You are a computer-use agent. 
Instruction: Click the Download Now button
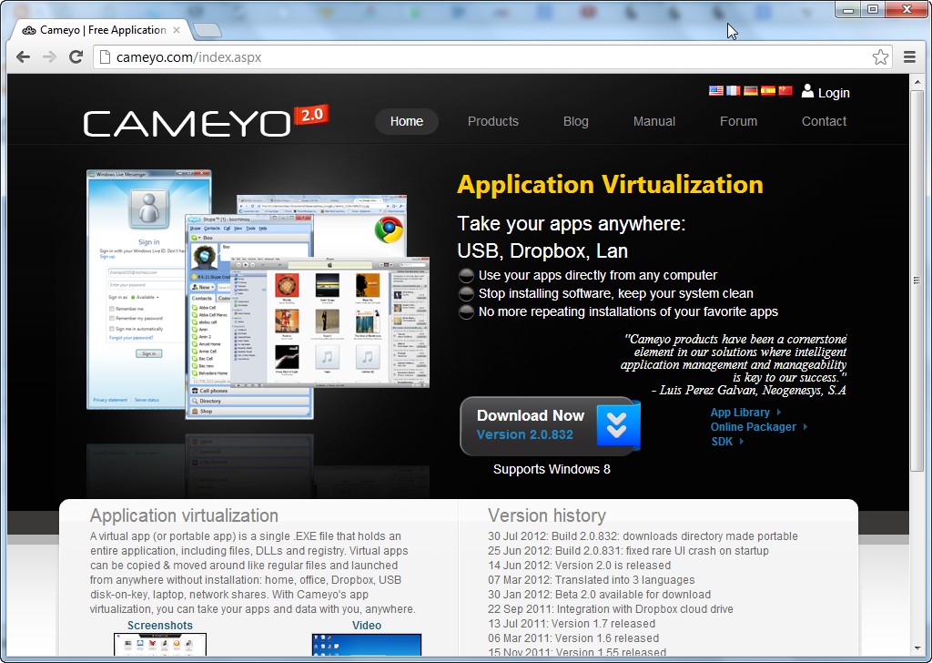549,425
